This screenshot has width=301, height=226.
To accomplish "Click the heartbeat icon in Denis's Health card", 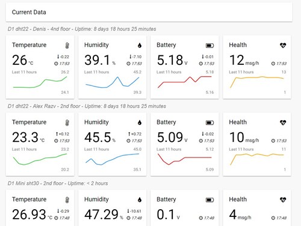I will pos(283,46).
